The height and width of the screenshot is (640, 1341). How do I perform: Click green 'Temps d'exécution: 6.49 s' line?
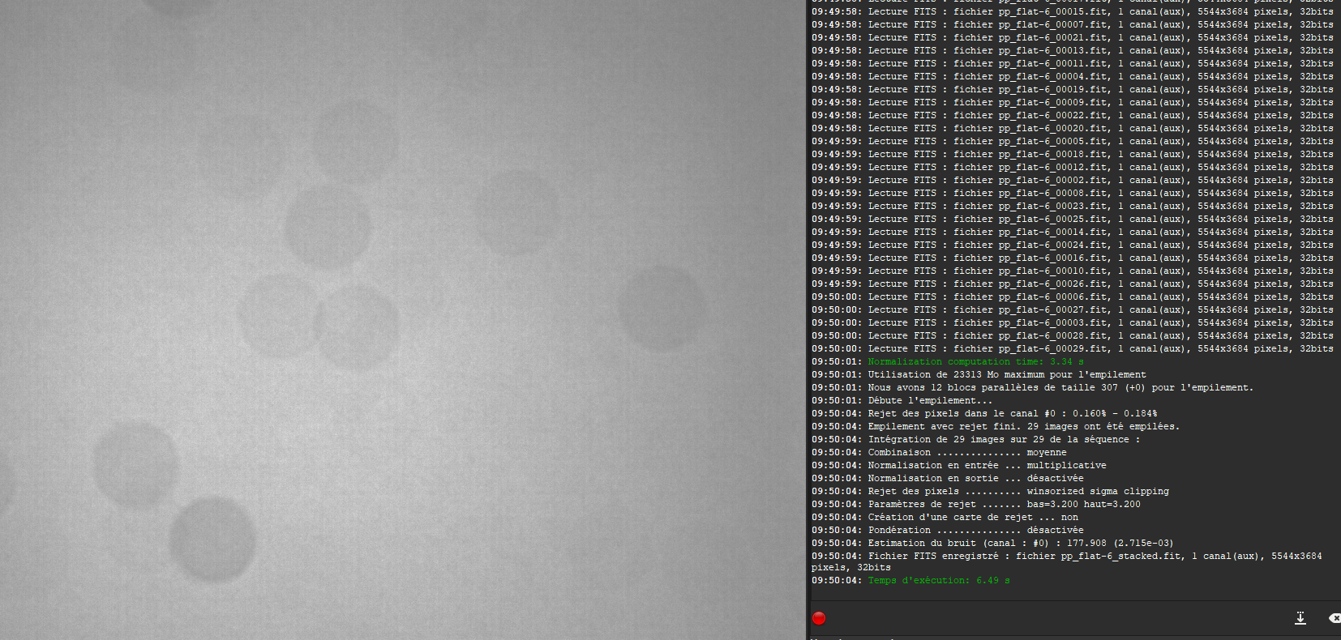pyautogui.click(x=910, y=580)
